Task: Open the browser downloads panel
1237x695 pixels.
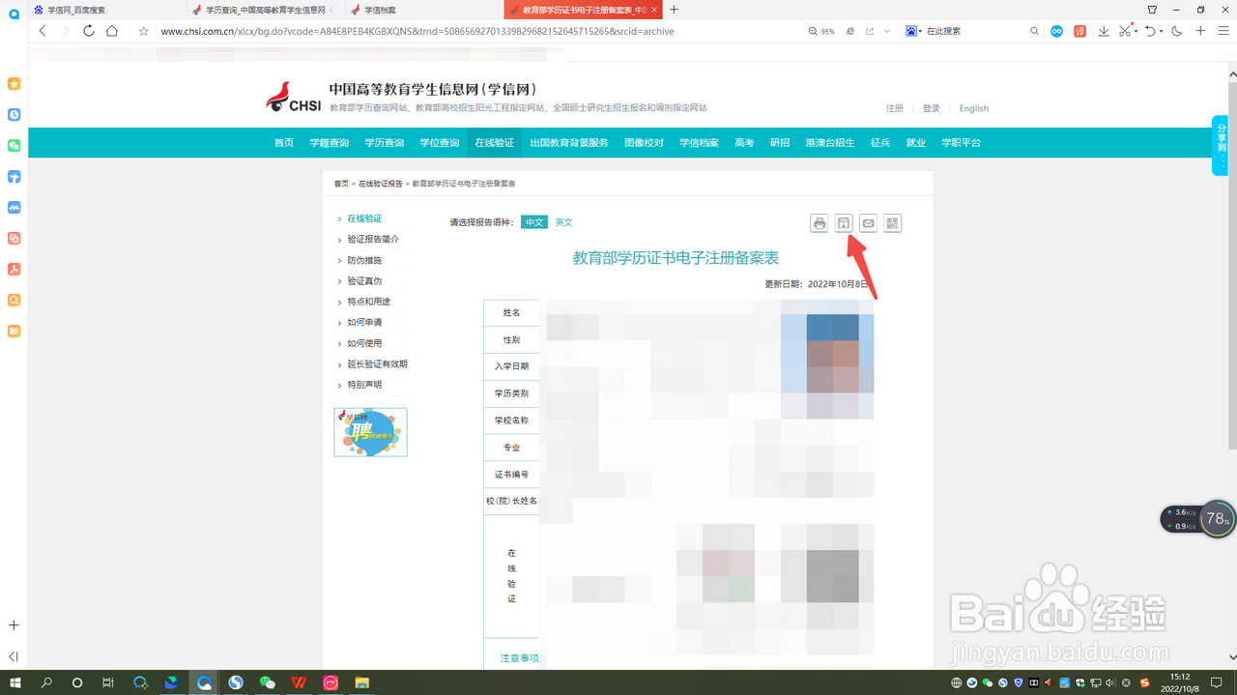Action: 1104,31
